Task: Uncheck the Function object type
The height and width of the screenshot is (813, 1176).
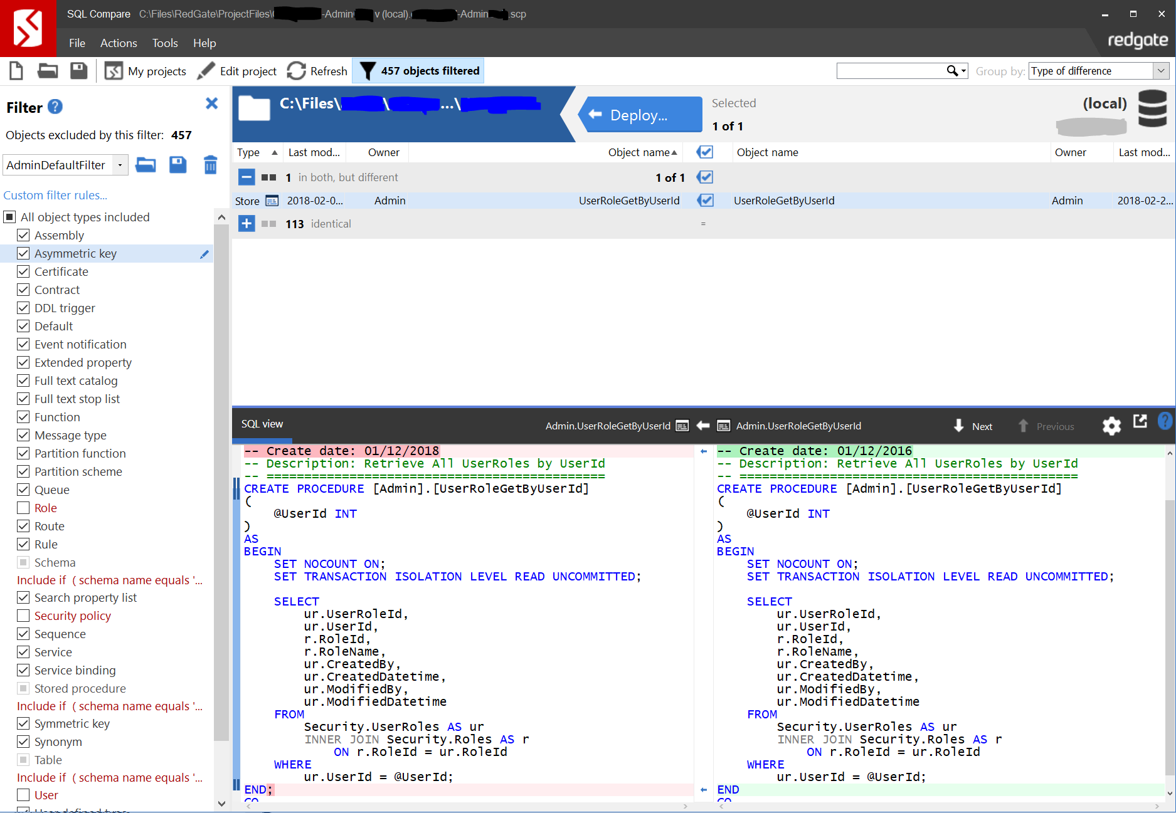Action: point(23,417)
